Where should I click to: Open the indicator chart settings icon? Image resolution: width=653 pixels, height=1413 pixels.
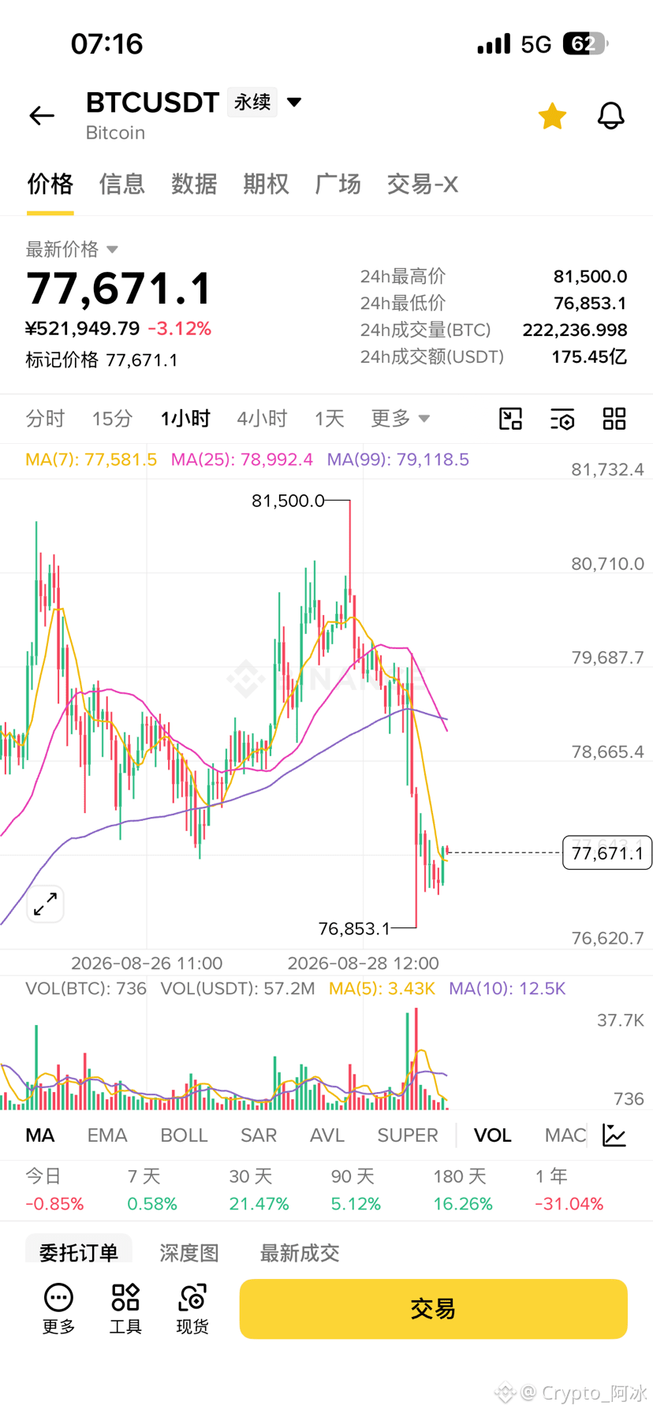point(614,1135)
